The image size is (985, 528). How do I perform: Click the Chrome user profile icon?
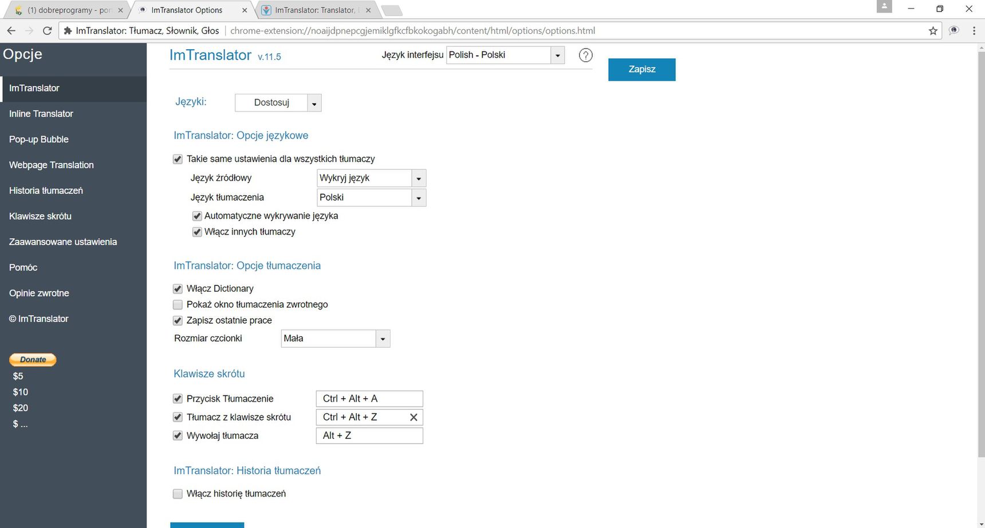(x=884, y=7)
